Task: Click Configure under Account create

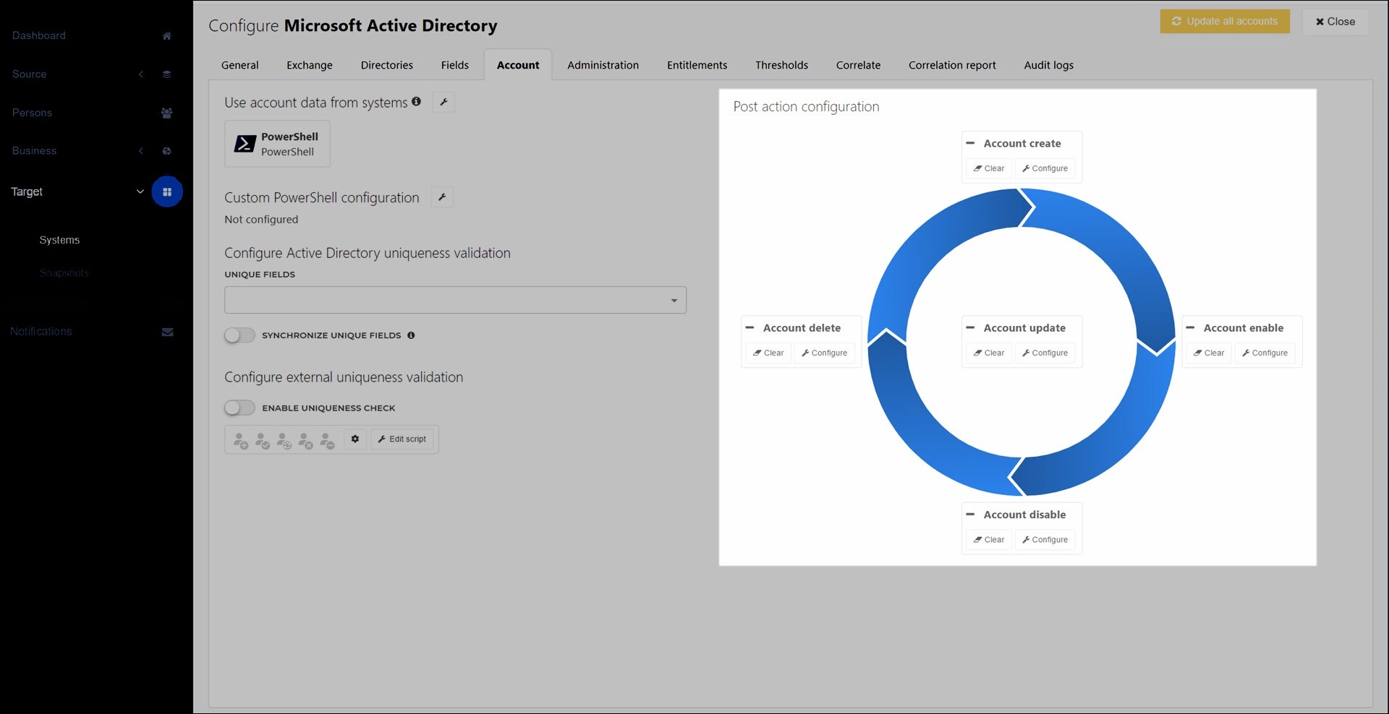Action: pyautogui.click(x=1045, y=168)
